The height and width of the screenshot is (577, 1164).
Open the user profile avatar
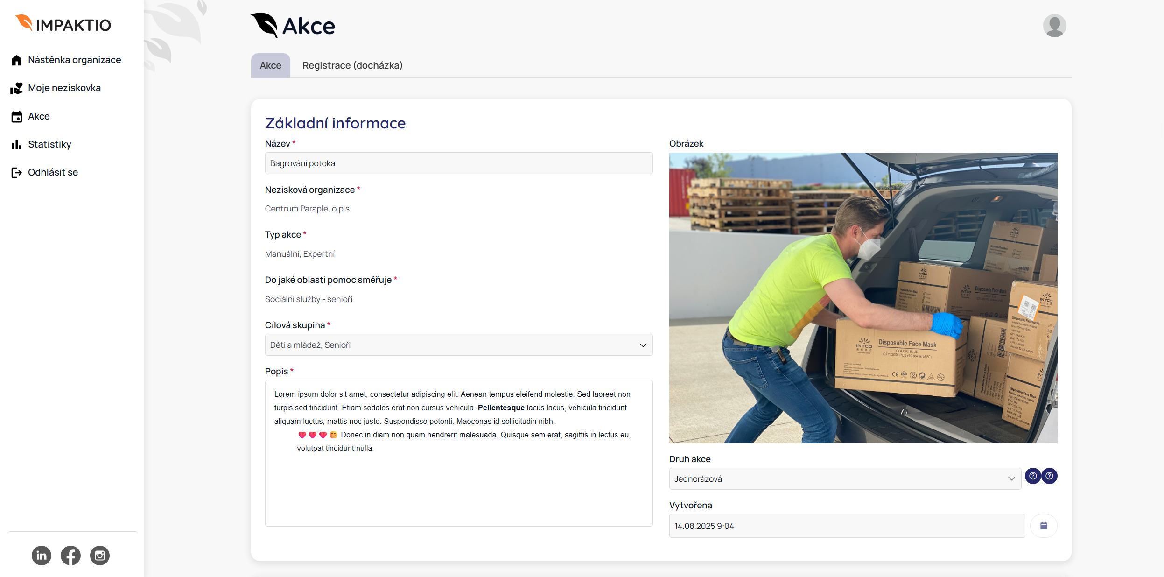click(1054, 26)
